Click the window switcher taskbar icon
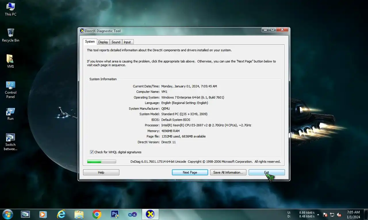 click(x=25, y=214)
